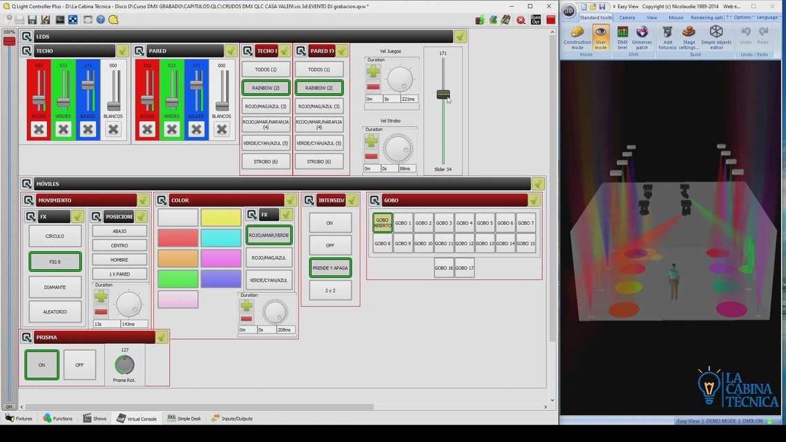Toggle the Blackout button in toolbar

tap(536, 19)
